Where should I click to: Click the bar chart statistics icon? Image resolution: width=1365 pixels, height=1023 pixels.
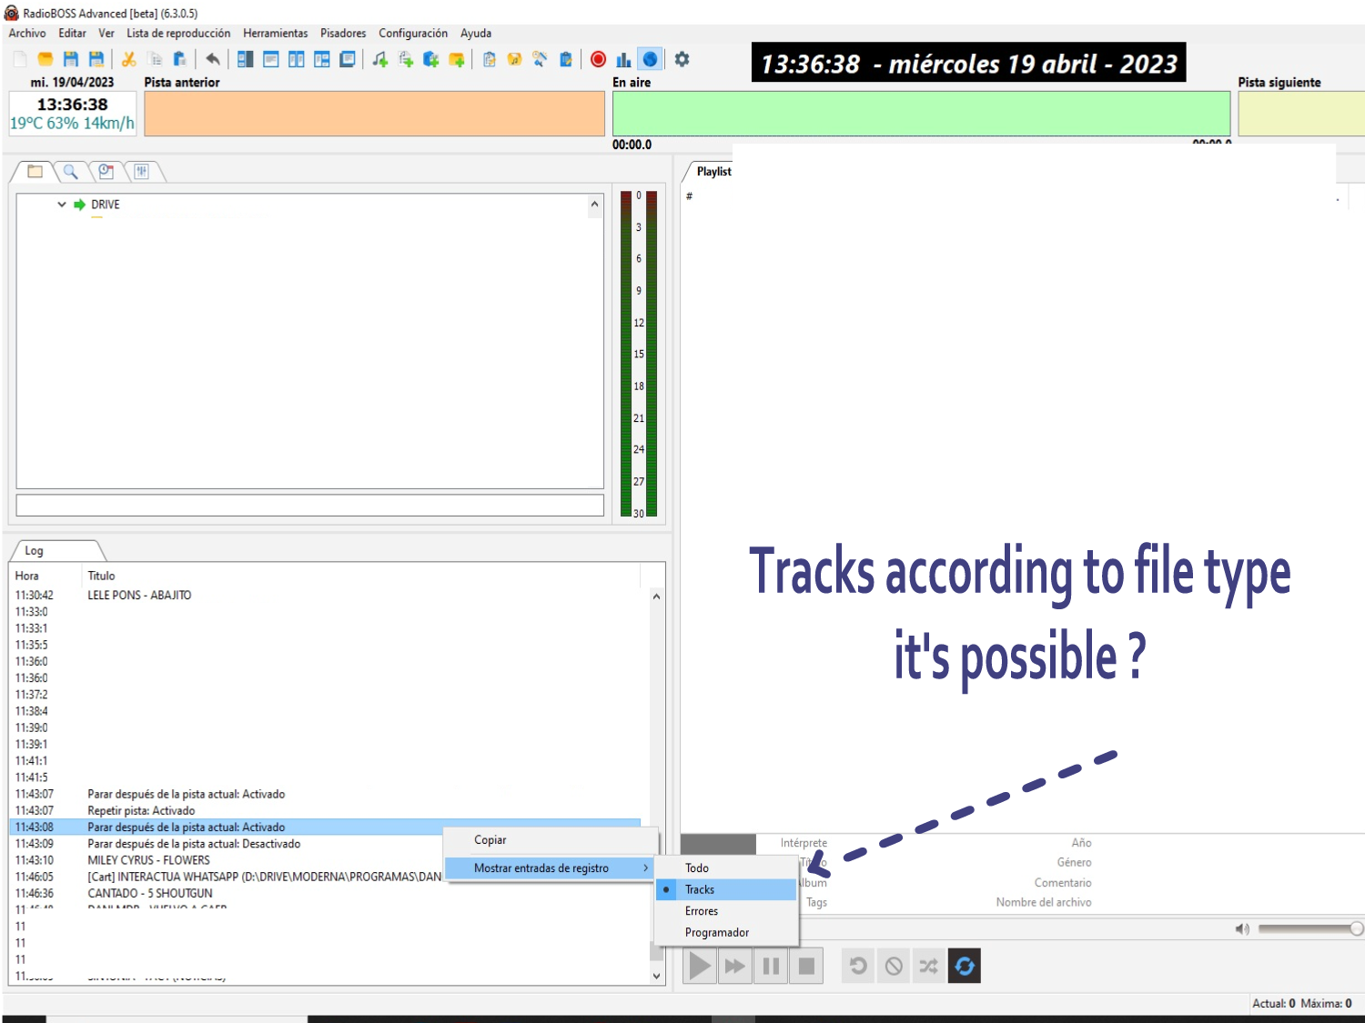click(623, 59)
